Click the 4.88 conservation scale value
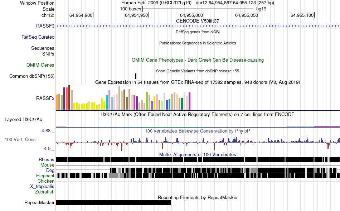This screenshot has height=211, width=340. (46, 131)
